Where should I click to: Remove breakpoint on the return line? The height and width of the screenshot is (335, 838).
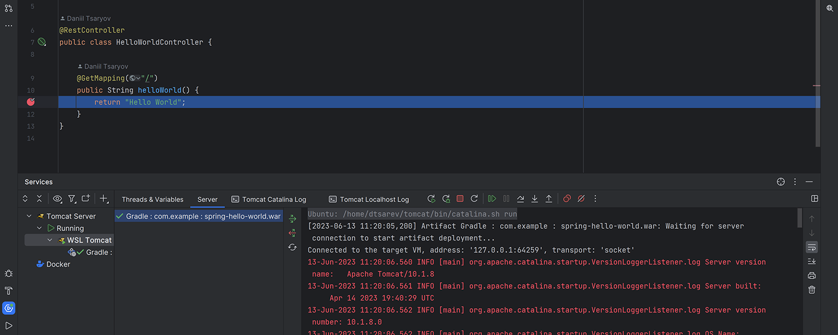(x=31, y=102)
